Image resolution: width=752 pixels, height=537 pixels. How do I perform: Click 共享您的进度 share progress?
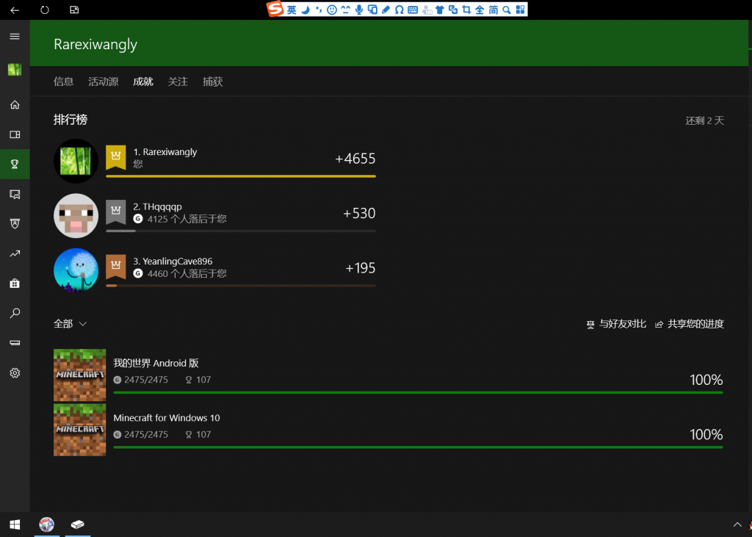click(689, 325)
